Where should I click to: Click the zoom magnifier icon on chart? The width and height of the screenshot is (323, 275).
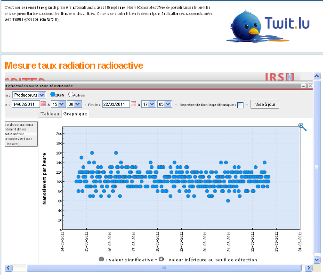point(302,127)
